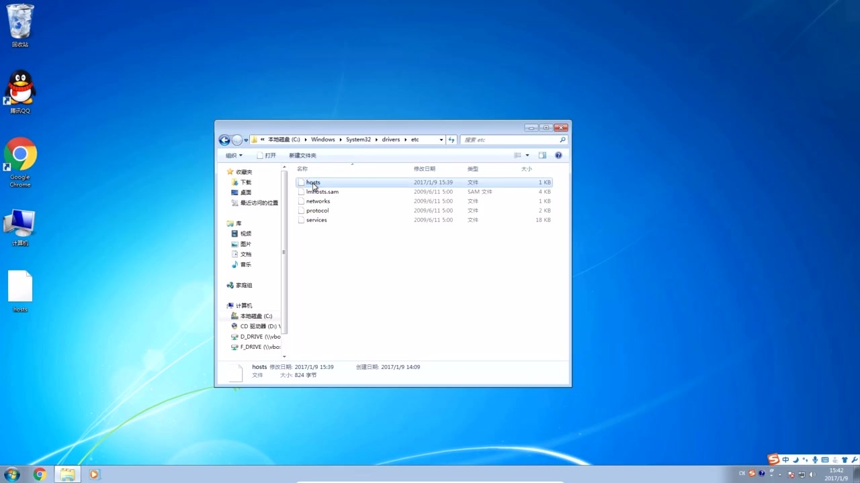Change view using the view icon button
Image resolution: width=860 pixels, height=483 pixels.
click(517, 155)
